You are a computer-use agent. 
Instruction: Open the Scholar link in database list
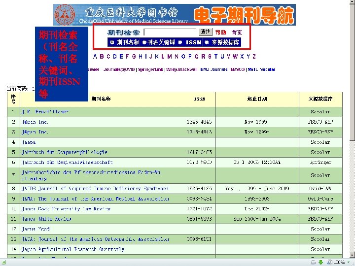pyautogui.click(x=267, y=69)
